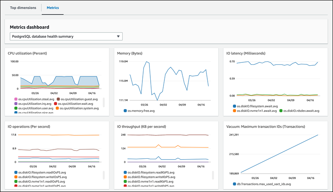Click the CPU utilization legend scrollbar
The image size is (333, 192).
pyautogui.click(x=103, y=104)
